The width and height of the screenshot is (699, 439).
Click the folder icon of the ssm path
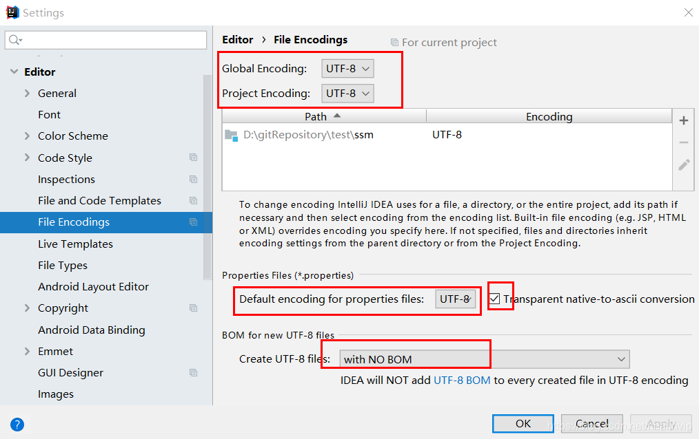click(232, 136)
